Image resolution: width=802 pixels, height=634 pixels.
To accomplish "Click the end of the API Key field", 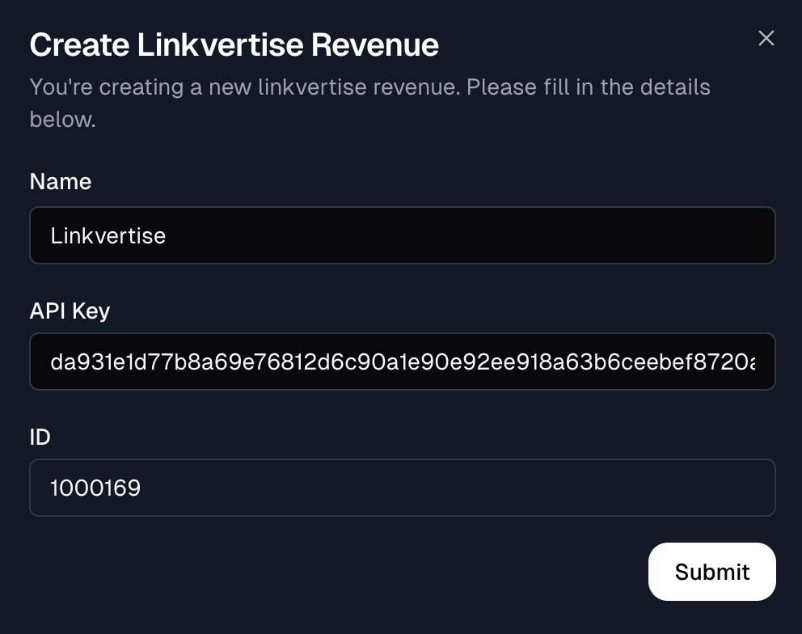I will coord(752,361).
